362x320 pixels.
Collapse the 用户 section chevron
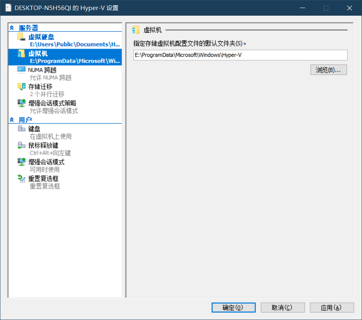(x=12, y=120)
